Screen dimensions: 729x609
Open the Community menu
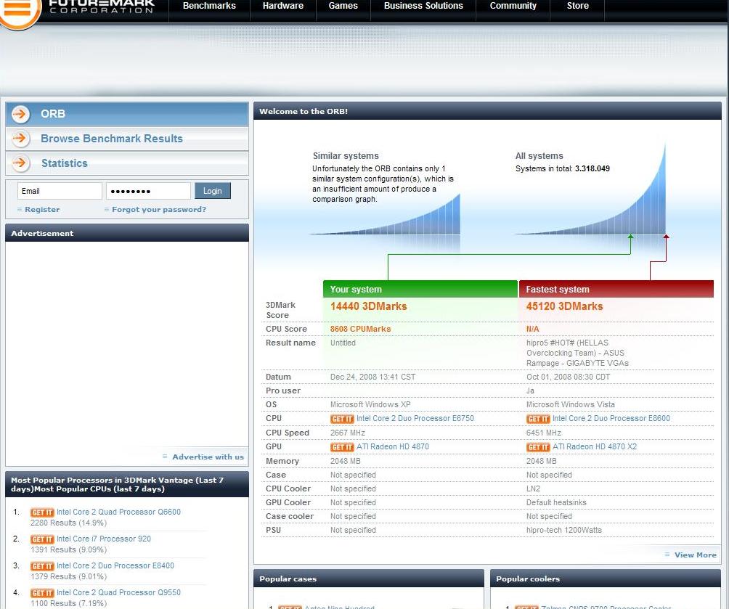513,6
